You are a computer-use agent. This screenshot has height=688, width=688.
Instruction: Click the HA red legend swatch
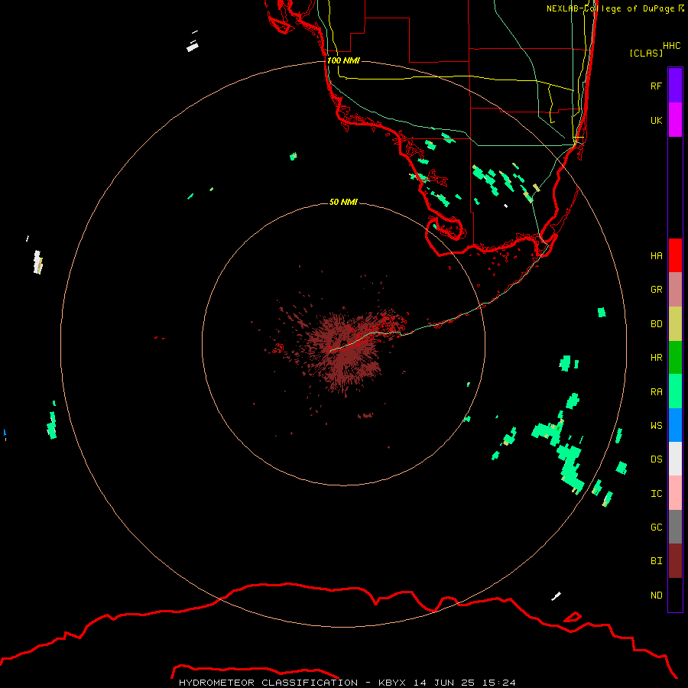coord(675,255)
